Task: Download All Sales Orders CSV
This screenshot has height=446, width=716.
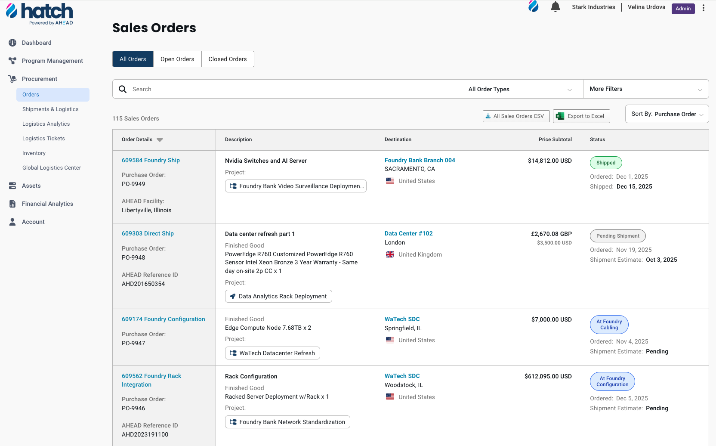Action: [x=516, y=116]
